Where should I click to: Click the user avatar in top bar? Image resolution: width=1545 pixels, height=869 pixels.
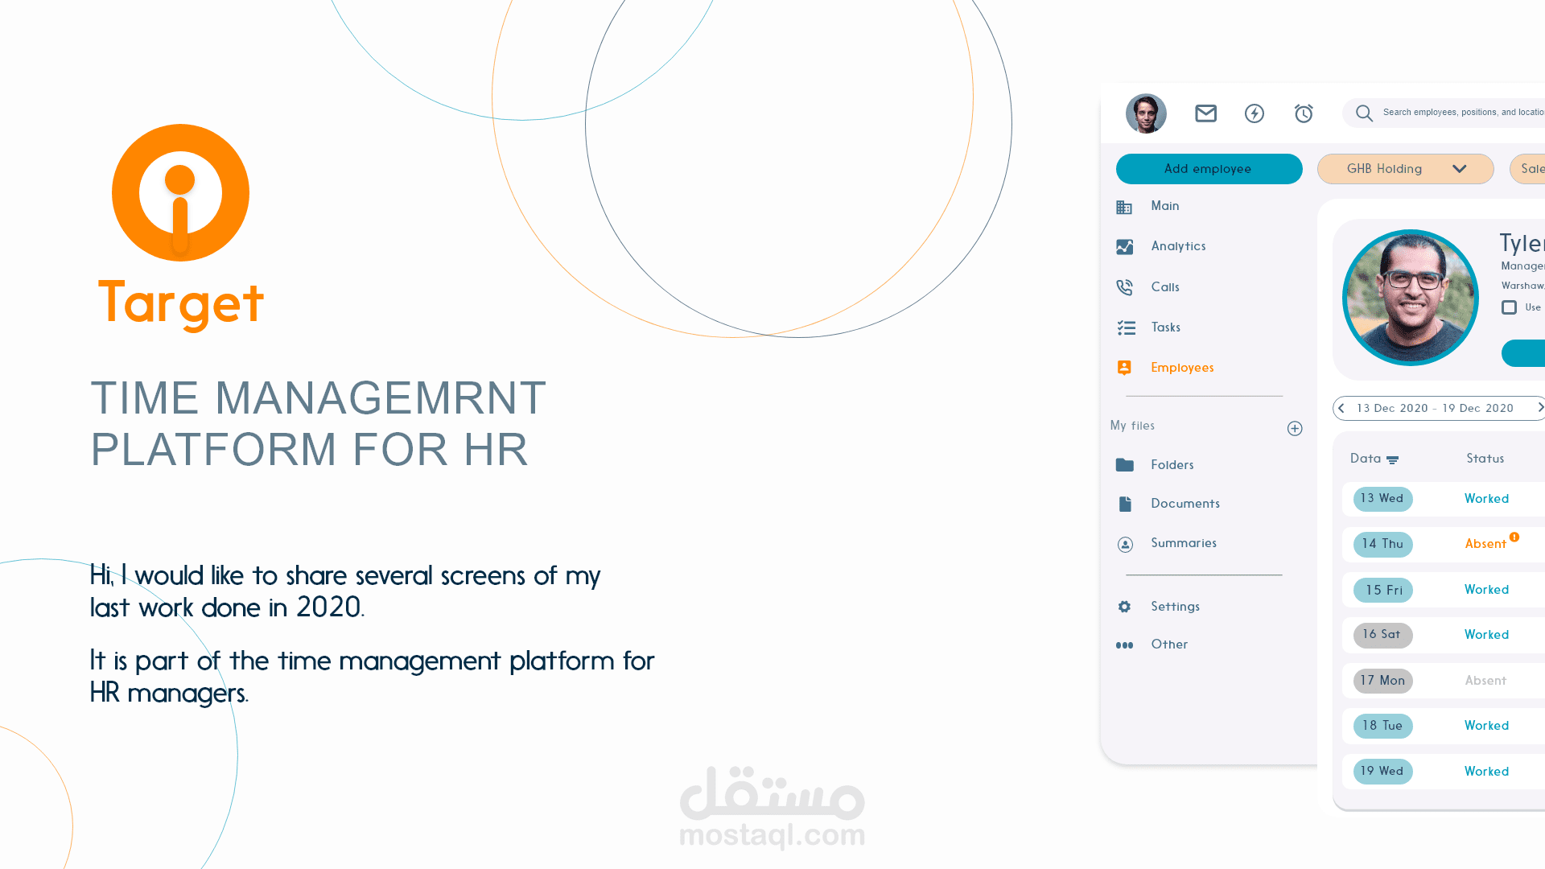click(1146, 113)
